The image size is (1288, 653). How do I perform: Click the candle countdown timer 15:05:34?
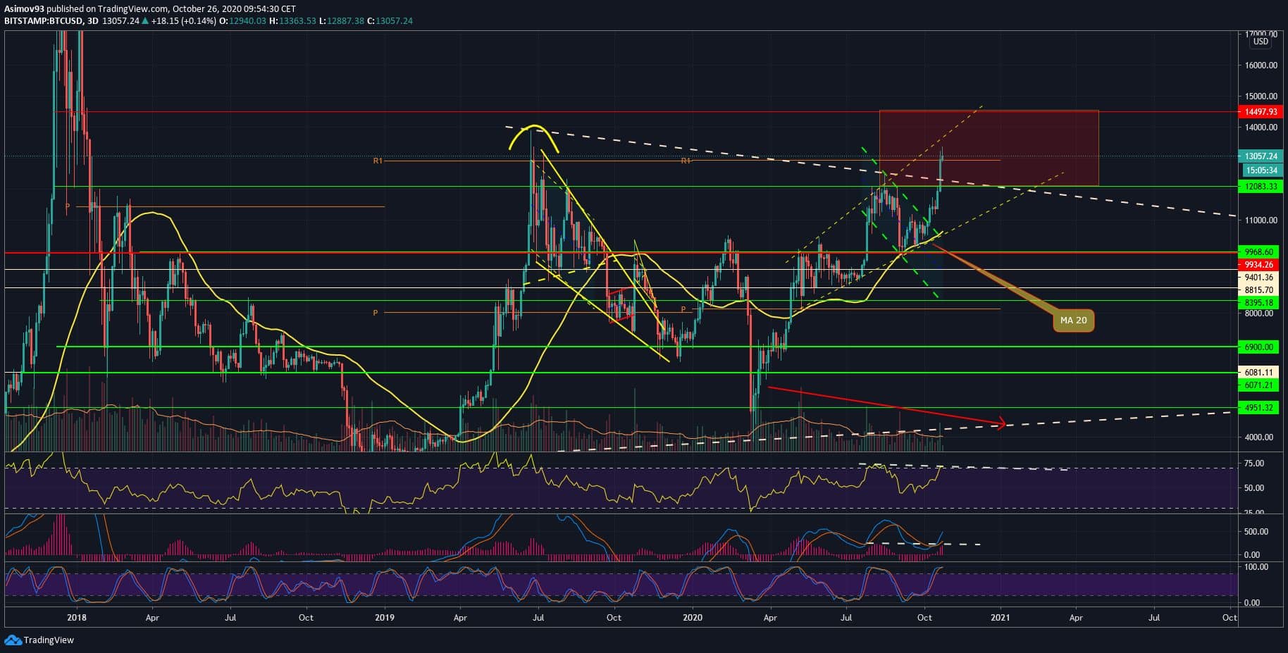(1261, 170)
